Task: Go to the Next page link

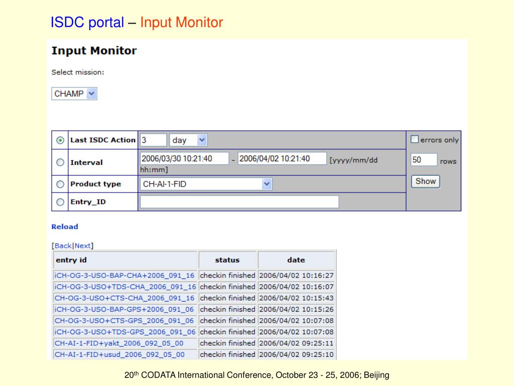Action: tap(83, 245)
